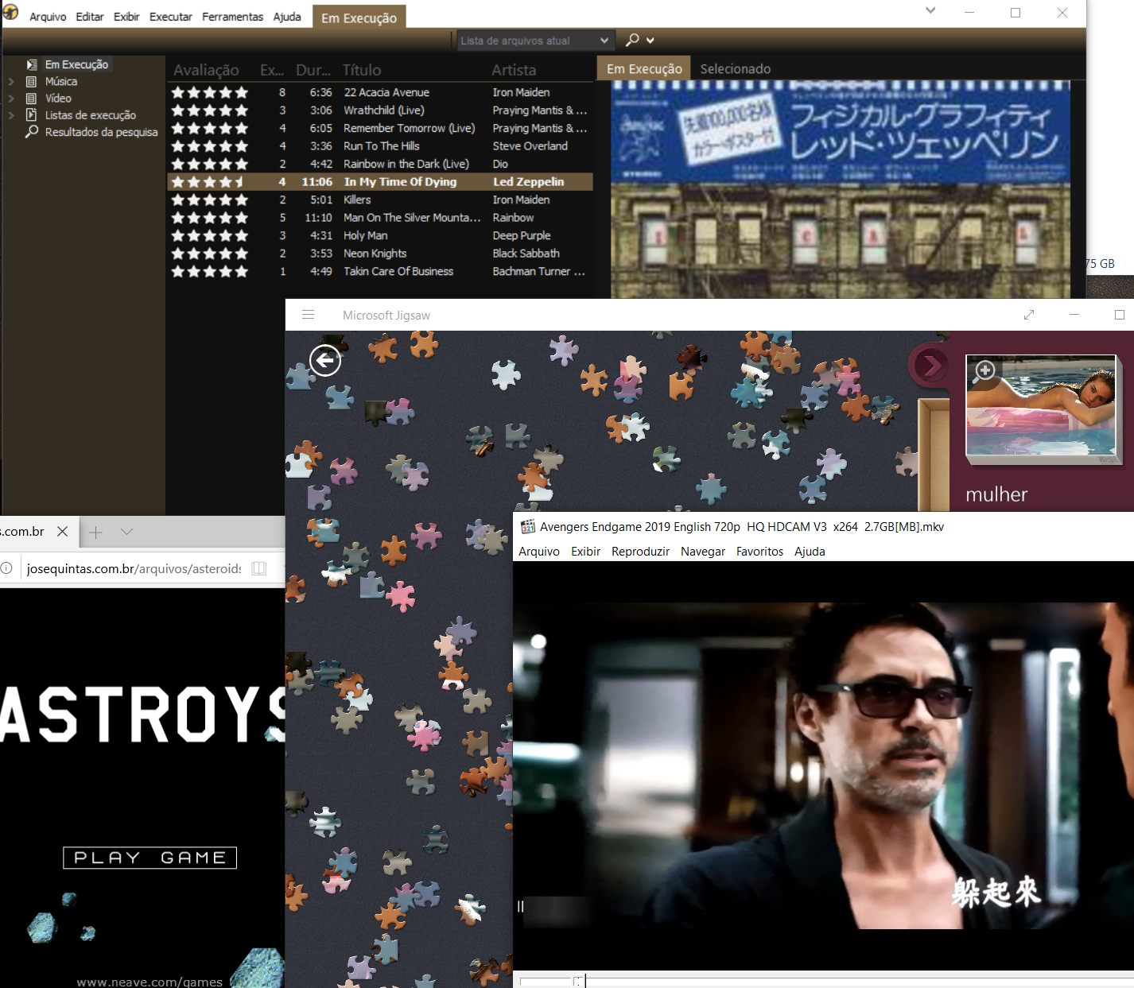Open the www.neave.com/games link

[x=150, y=982]
